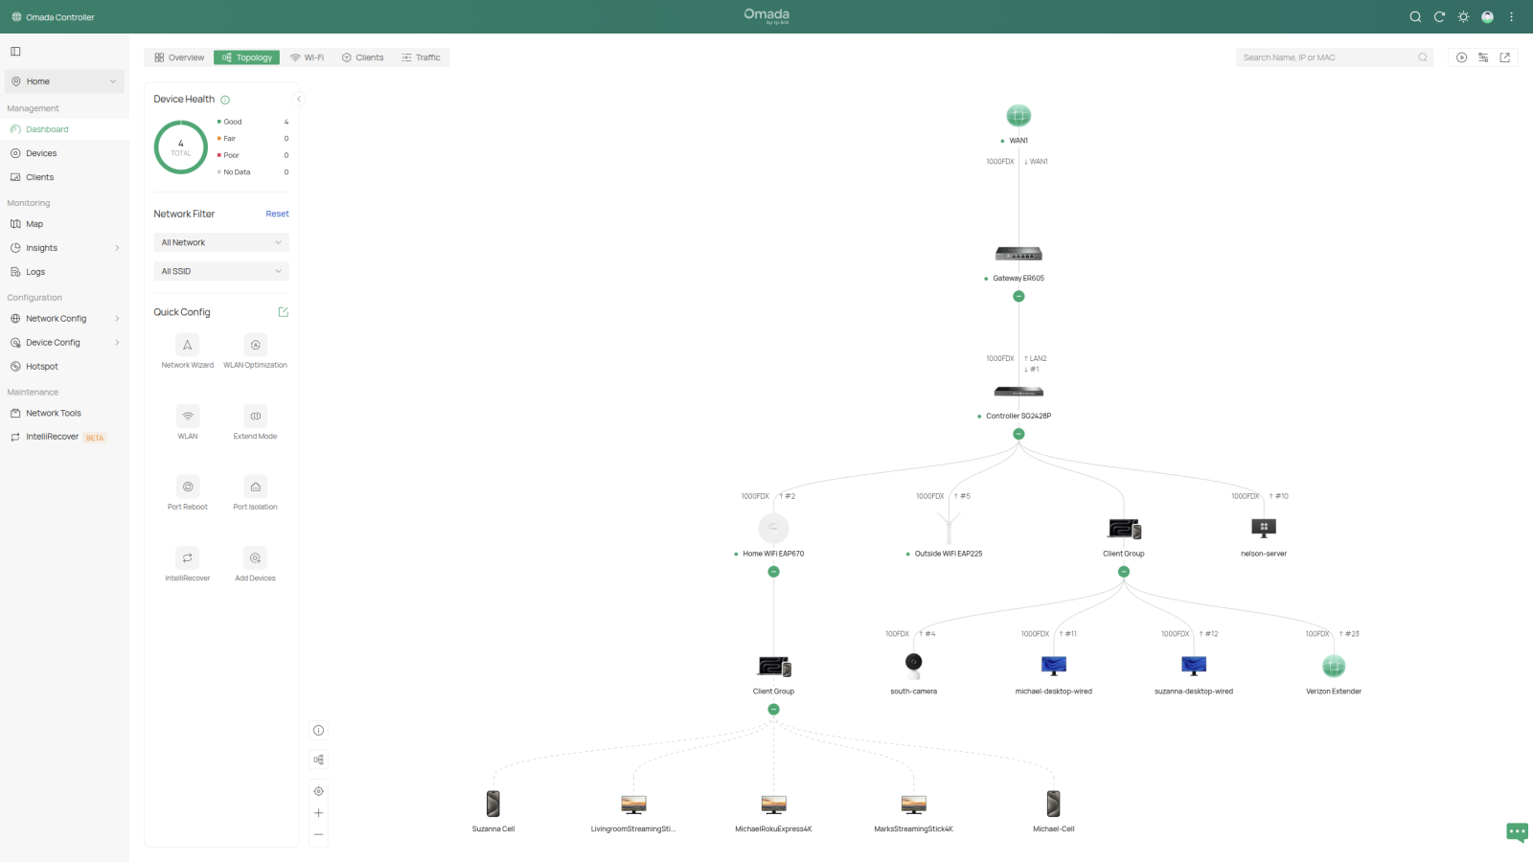Open the All SSID dropdown
Image resolution: width=1533 pixels, height=862 pixels.
coord(221,272)
